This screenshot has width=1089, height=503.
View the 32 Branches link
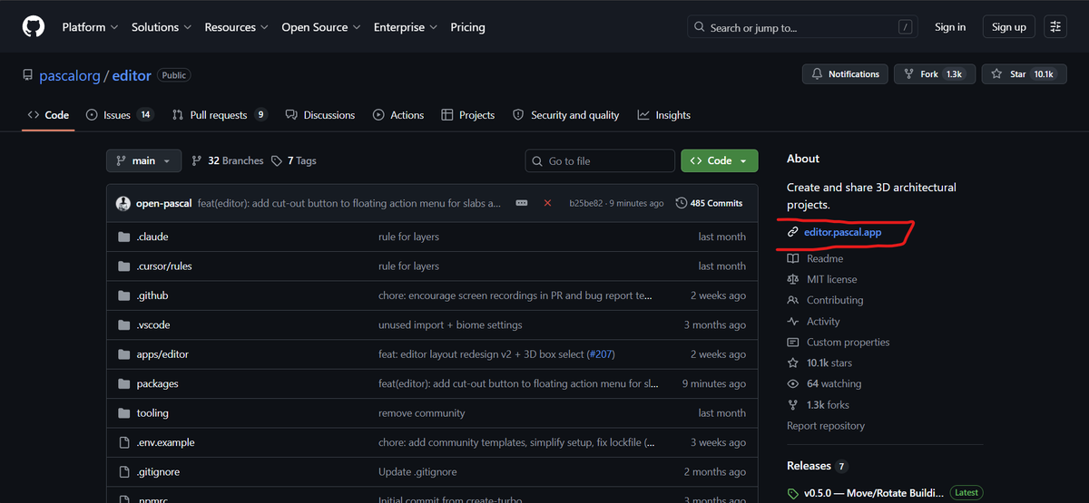click(x=228, y=160)
